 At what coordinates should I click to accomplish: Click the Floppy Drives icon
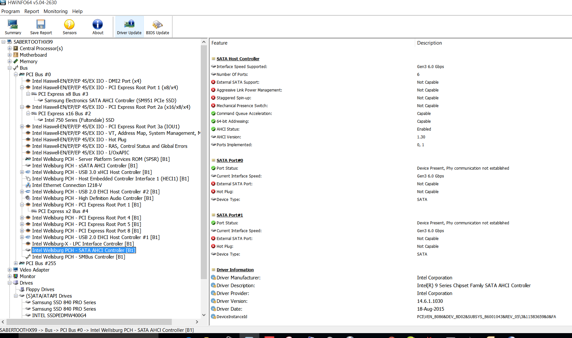[22, 289]
